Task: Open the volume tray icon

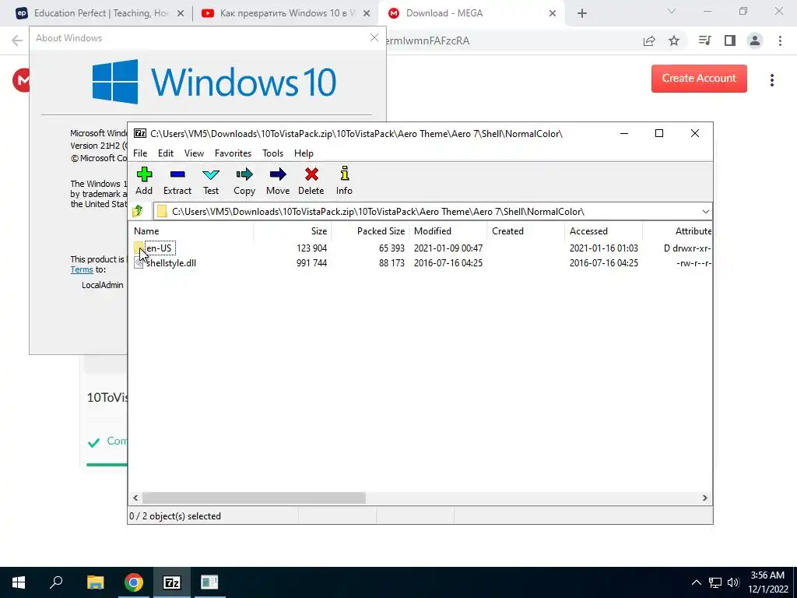Action: tap(733, 582)
